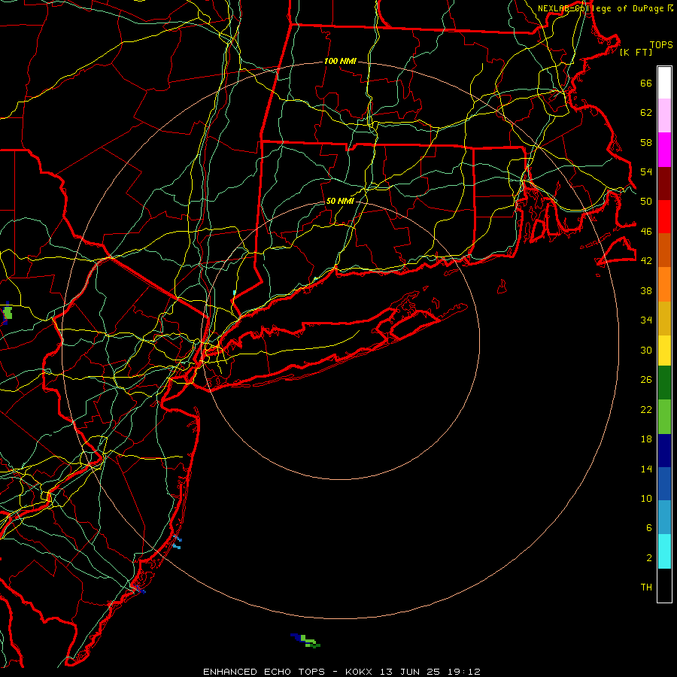The image size is (677, 677).
Task: Click the "10" legend value
Action: [x=646, y=498]
